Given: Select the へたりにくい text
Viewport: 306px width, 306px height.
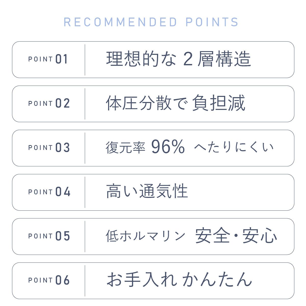Looking at the screenshot, I should click(234, 147).
